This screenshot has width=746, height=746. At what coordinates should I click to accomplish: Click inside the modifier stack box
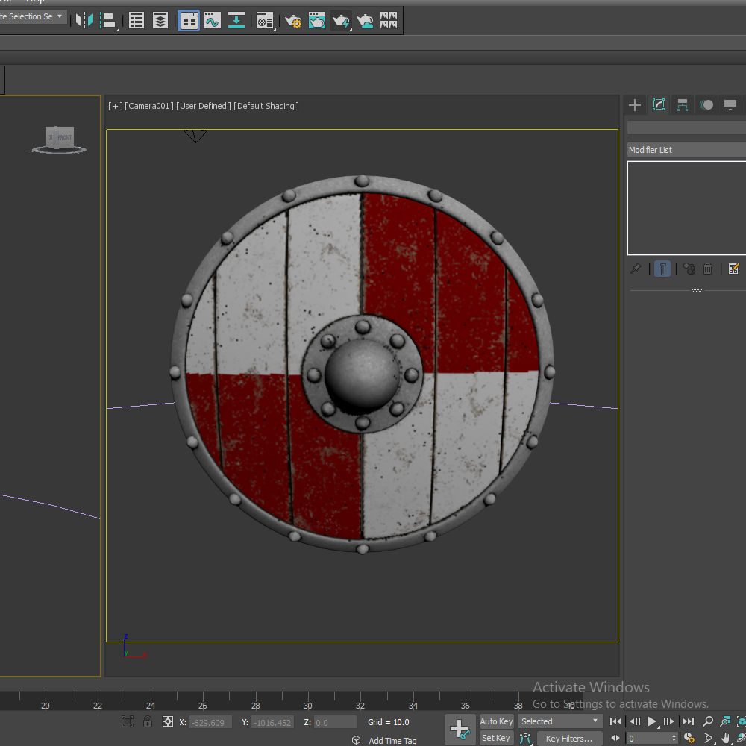click(x=686, y=208)
